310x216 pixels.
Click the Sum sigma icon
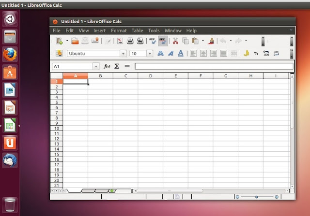117,66
